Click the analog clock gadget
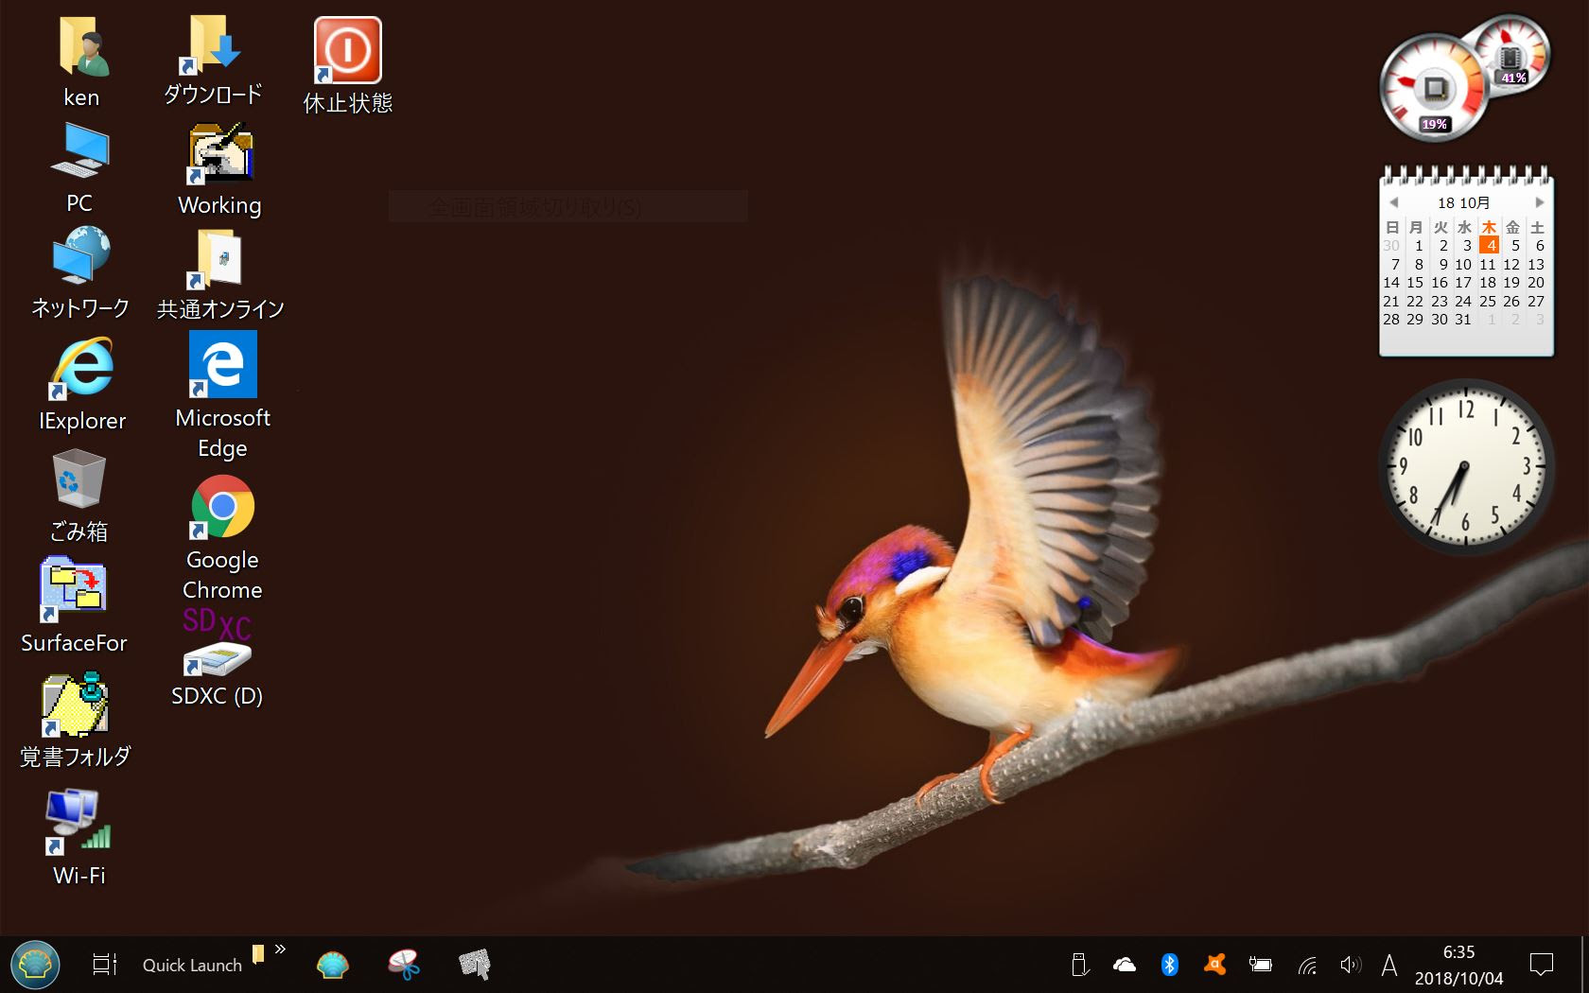 (x=1465, y=466)
